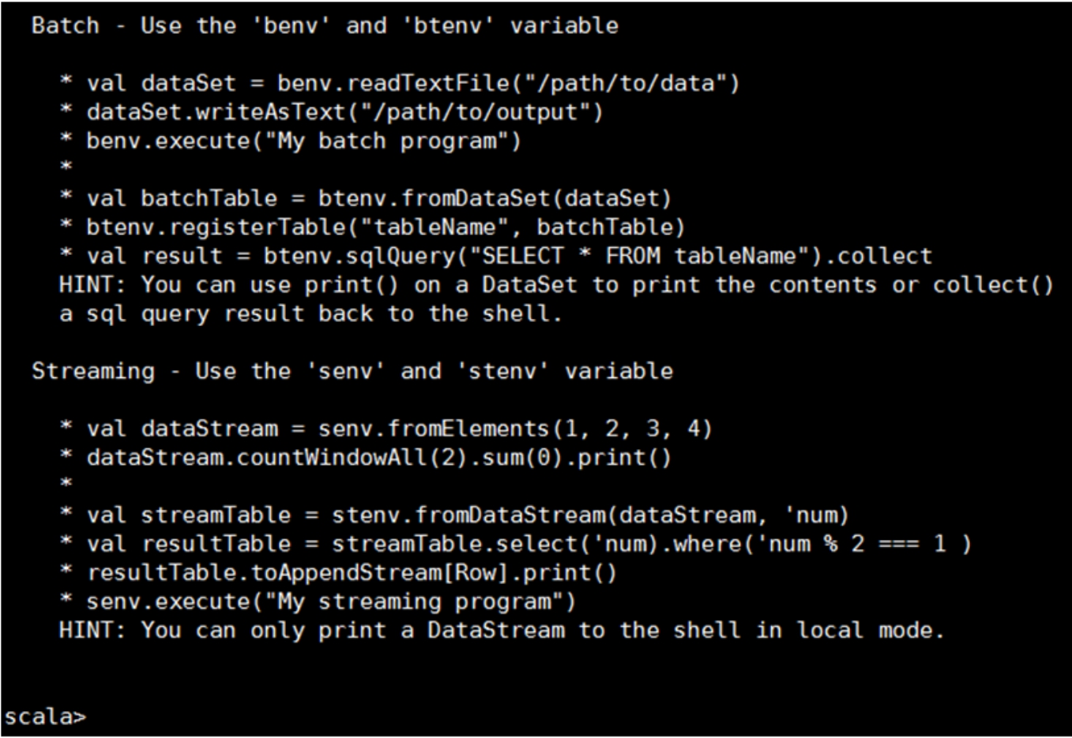The image size is (1072, 738).
Task: Click the 'a sql query result back' line
Action: [x=310, y=314]
